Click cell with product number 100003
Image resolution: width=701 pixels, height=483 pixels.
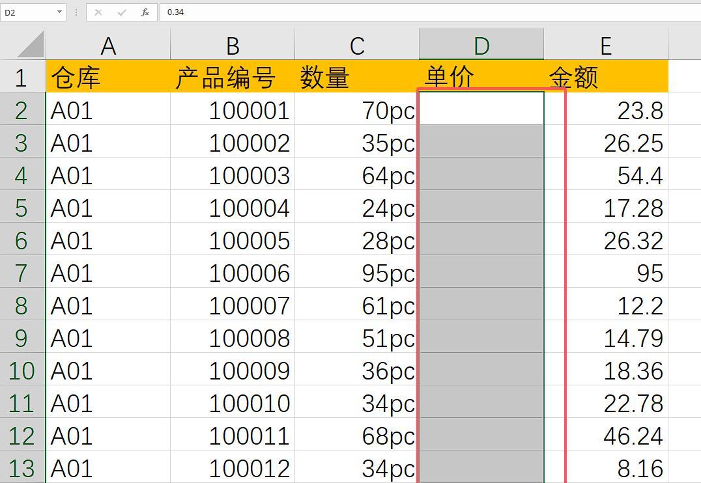coord(233,174)
